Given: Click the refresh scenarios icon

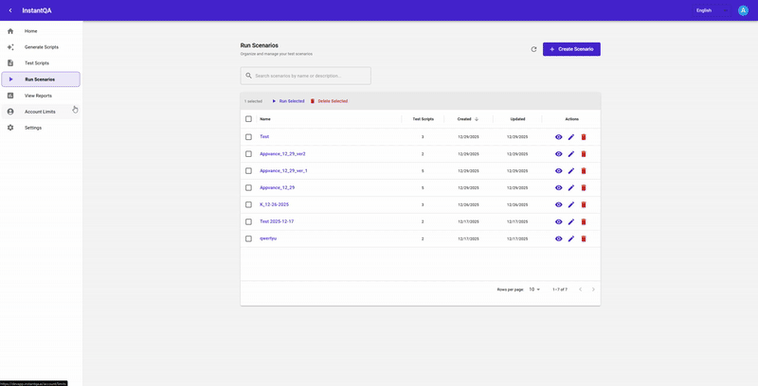Looking at the screenshot, I should (x=533, y=49).
